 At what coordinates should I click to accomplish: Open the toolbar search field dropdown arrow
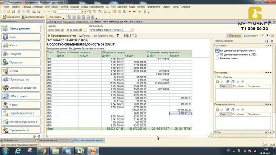82,12
